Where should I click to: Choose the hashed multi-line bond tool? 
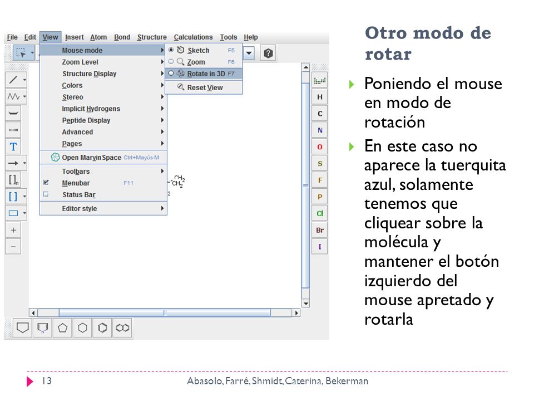click(13, 130)
